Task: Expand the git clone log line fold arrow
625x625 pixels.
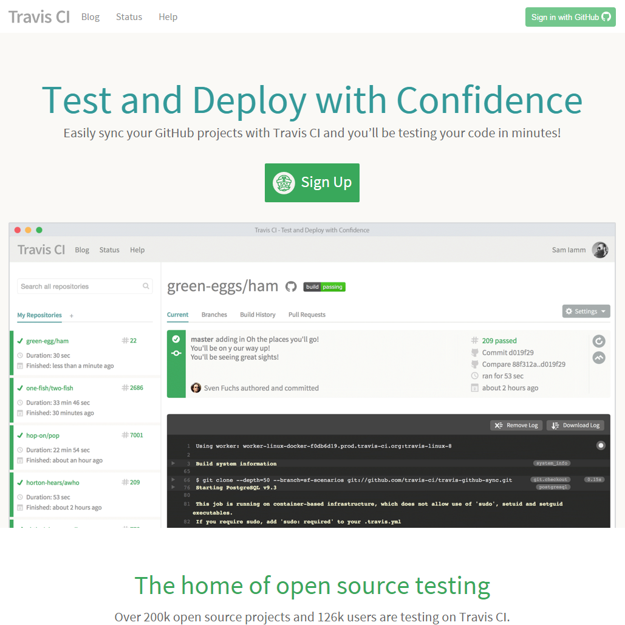Action: click(x=173, y=479)
